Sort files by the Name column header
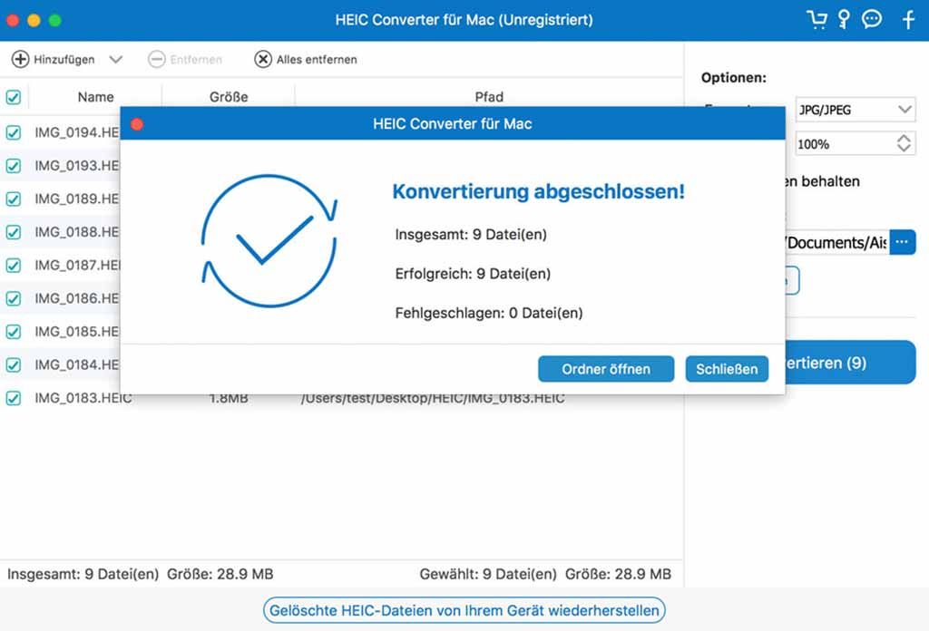This screenshot has height=631, width=929. tap(97, 96)
